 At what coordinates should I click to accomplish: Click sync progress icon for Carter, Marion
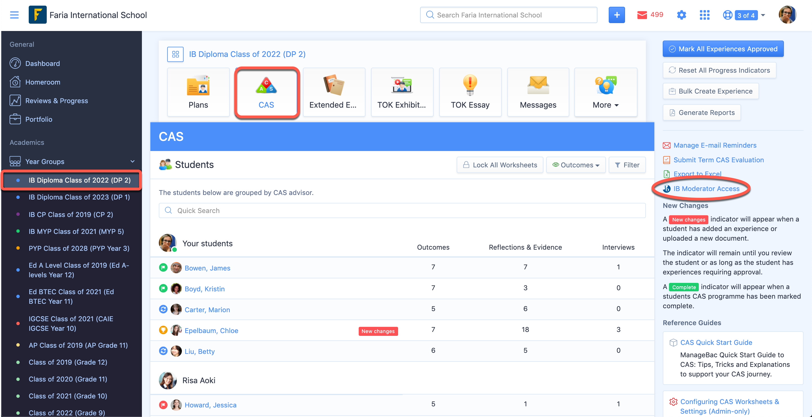[163, 309]
